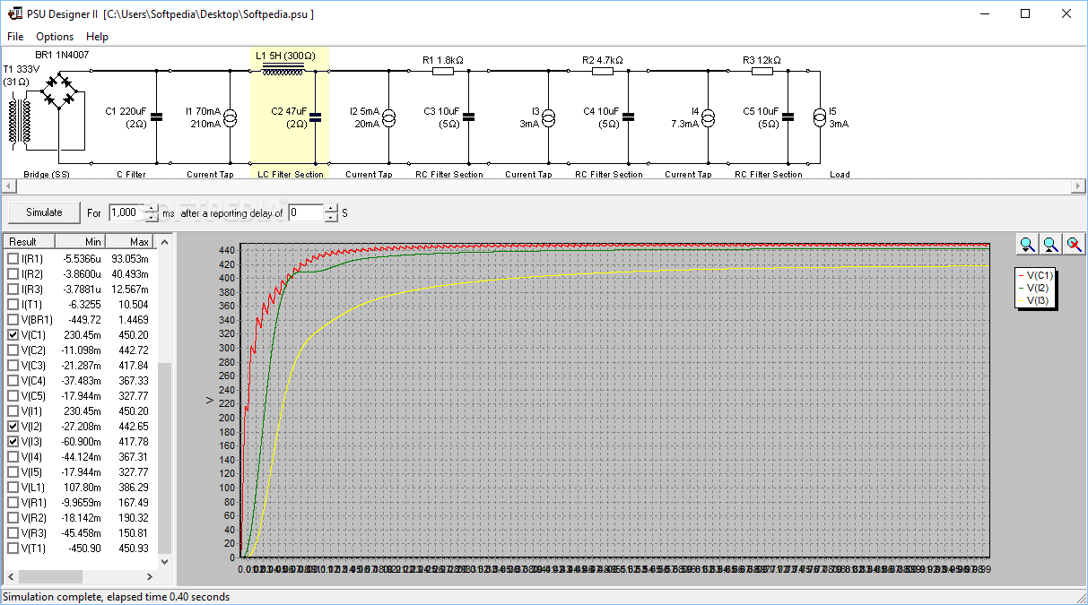Decrease simulation duration with down spinner
Viewport: 1088px width, 605px height.
[151, 217]
